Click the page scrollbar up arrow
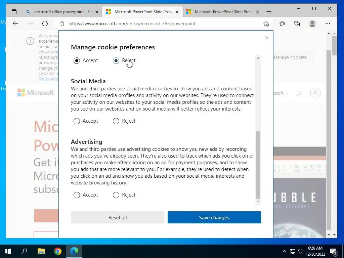 (334, 33)
